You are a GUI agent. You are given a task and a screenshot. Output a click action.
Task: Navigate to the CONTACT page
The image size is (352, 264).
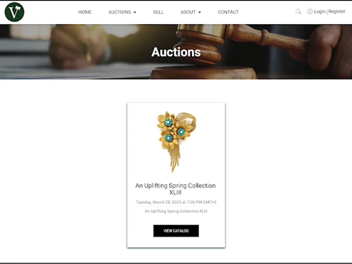(x=228, y=12)
